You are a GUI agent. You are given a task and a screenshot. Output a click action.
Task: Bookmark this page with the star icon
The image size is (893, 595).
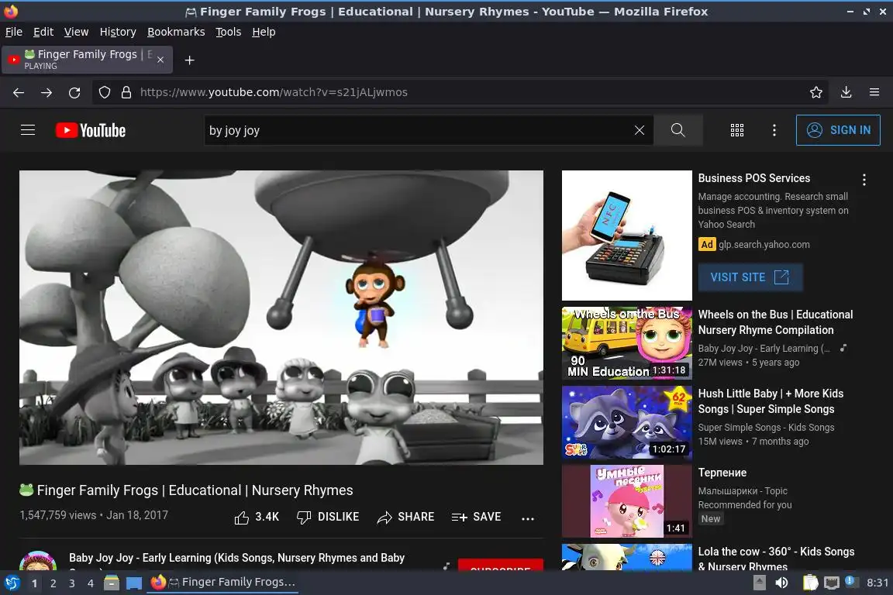pos(816,92)
